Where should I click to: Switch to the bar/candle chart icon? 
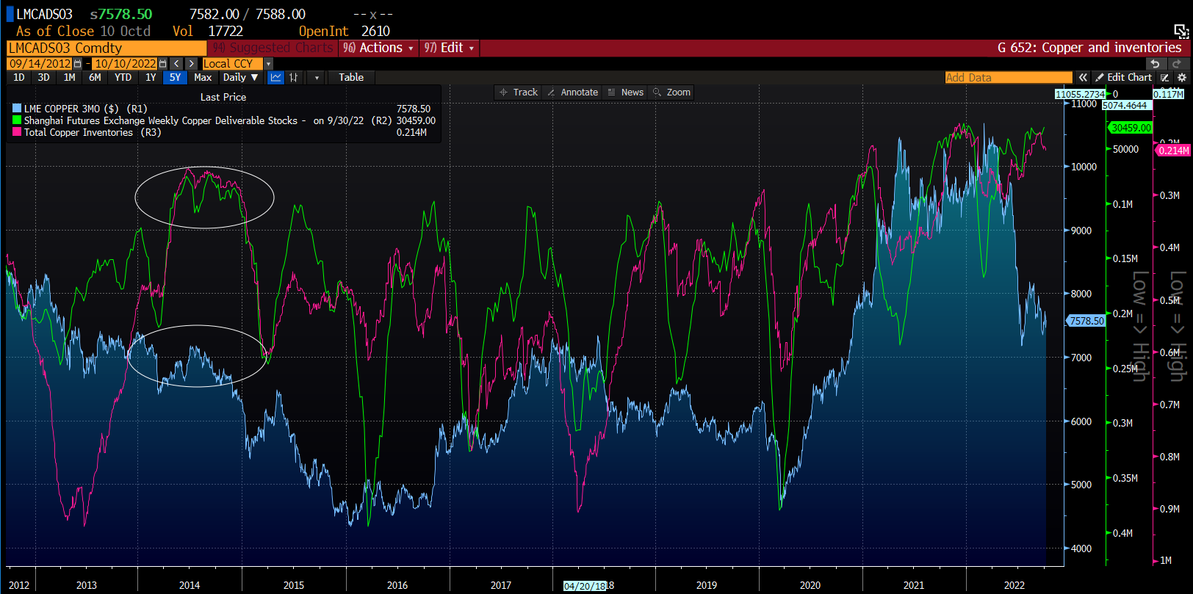(x=294, y=77)
